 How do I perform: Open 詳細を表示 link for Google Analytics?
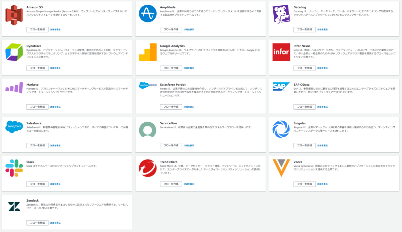click(189, 68)
